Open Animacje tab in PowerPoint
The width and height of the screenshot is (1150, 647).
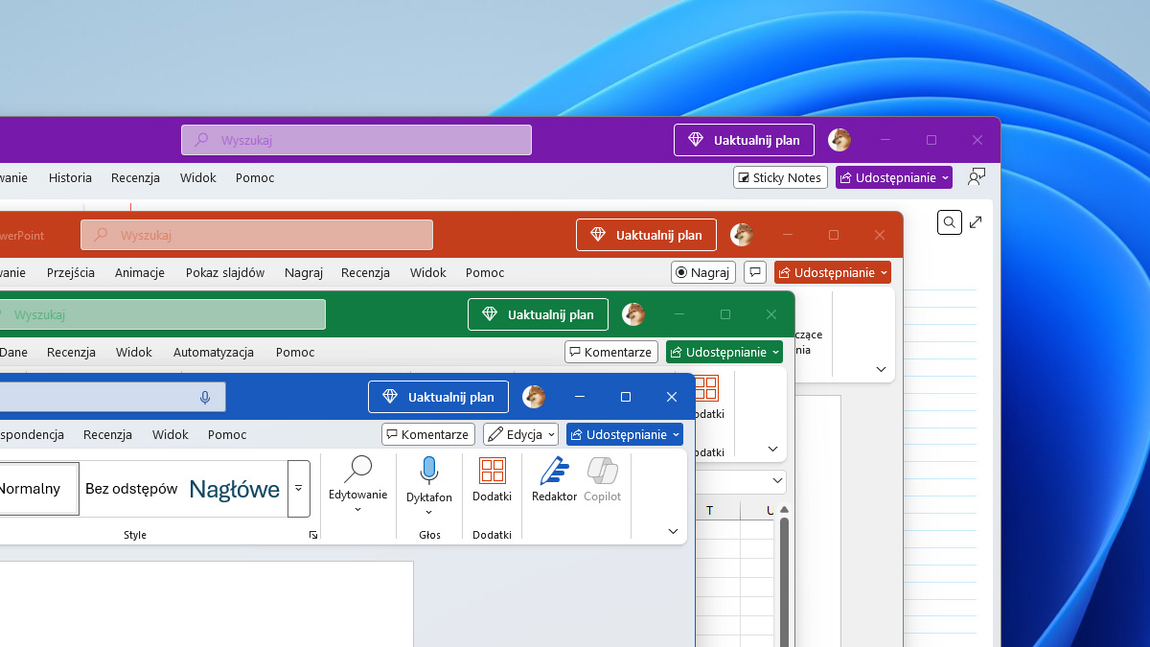click(x=140, y=272)
